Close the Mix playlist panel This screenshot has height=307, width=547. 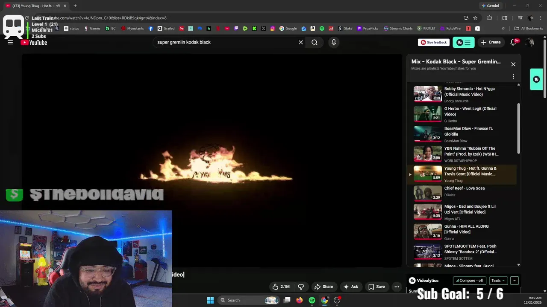pos(513,64)
